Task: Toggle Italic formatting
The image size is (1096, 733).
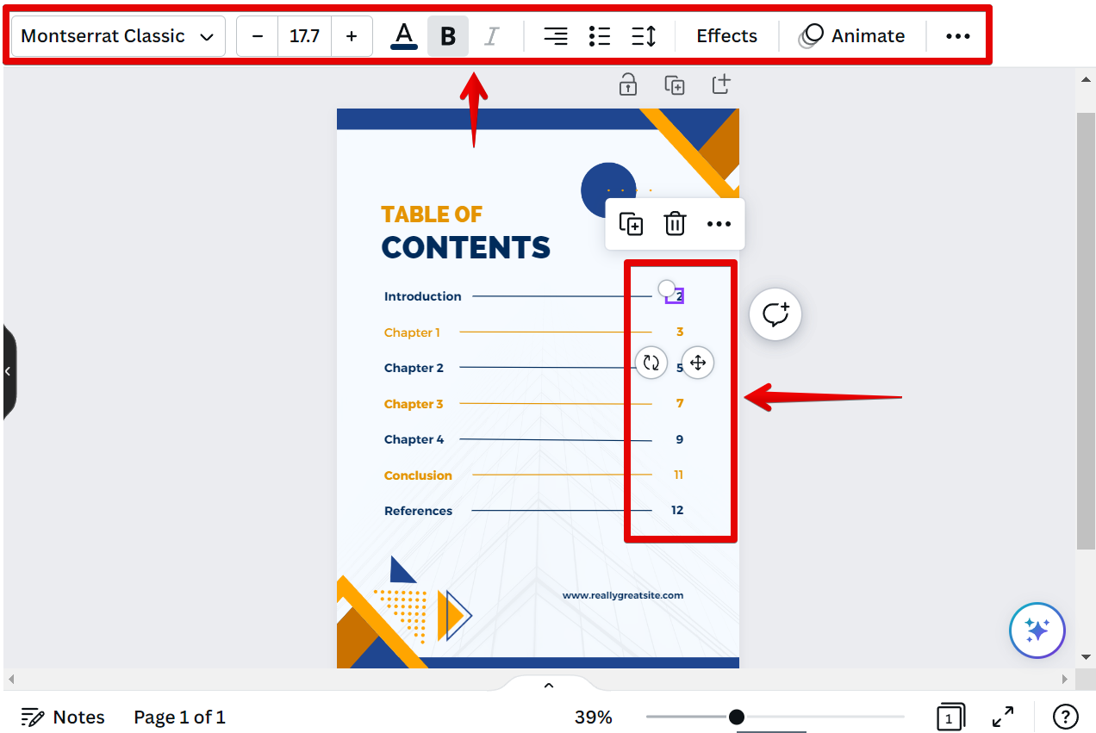Action: click(x=491, y=36)
